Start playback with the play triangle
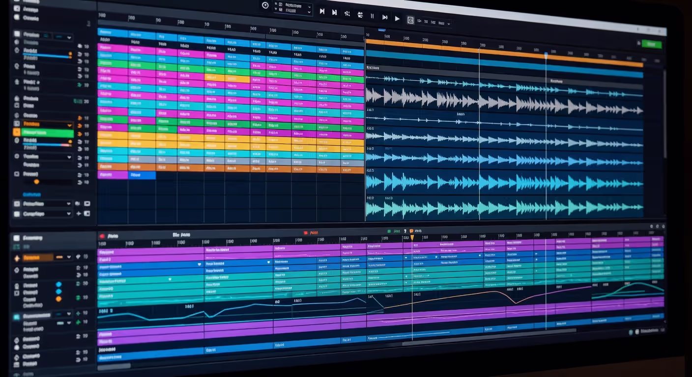The width and height of the screenshot is (692, 377). tap(397, 18)
